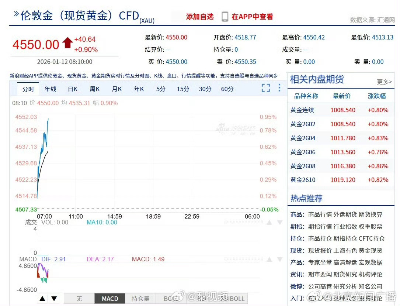Click the 在APP中查看 phone icon
The image size is (400, 306).
pos(225,16)
